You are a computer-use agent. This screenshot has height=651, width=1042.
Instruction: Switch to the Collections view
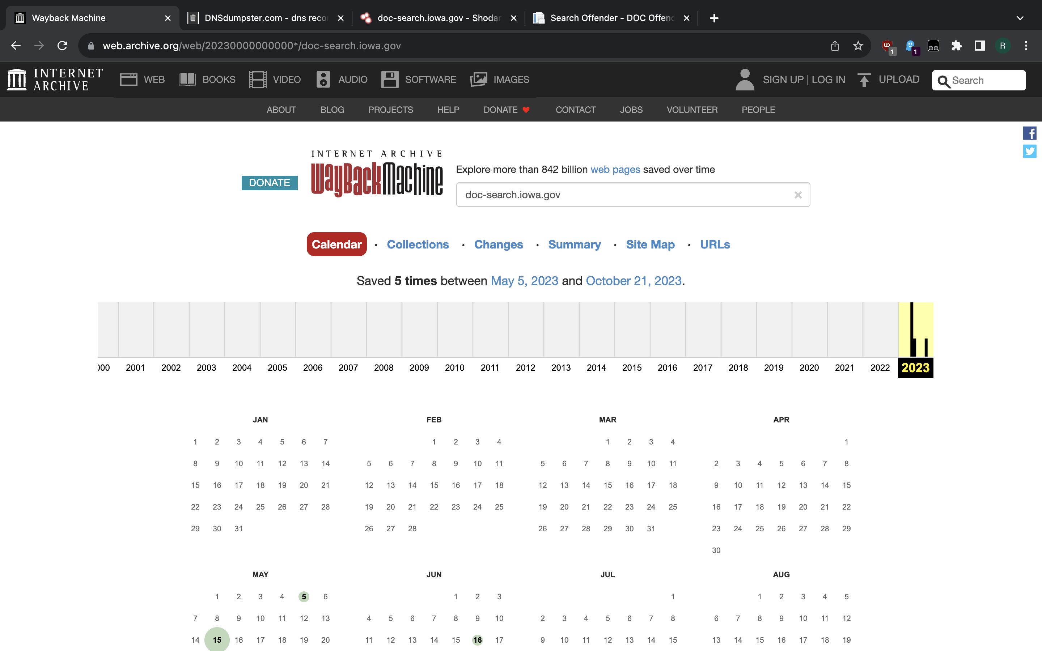pos(418,244)
